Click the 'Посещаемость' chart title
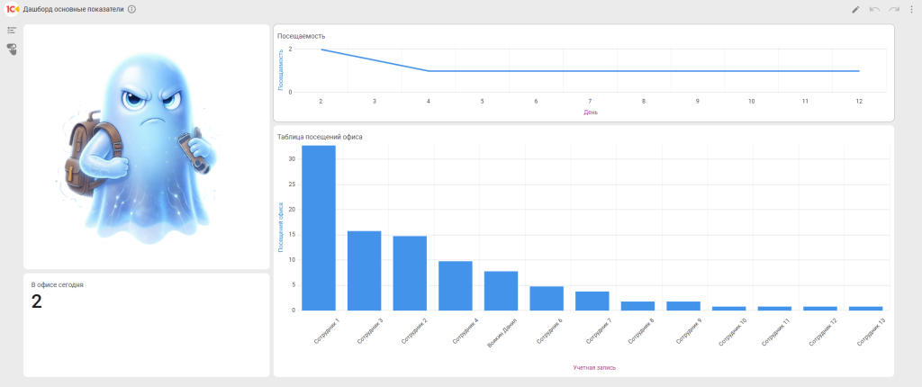The image size is (922, 387). (x=302, y=36)
